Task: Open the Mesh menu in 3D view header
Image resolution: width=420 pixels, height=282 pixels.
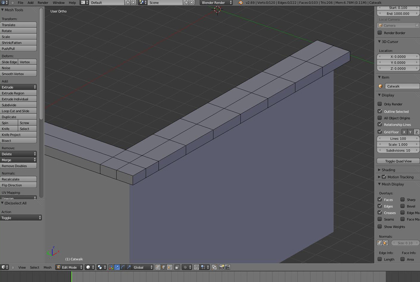Action: tap(47, 267)
